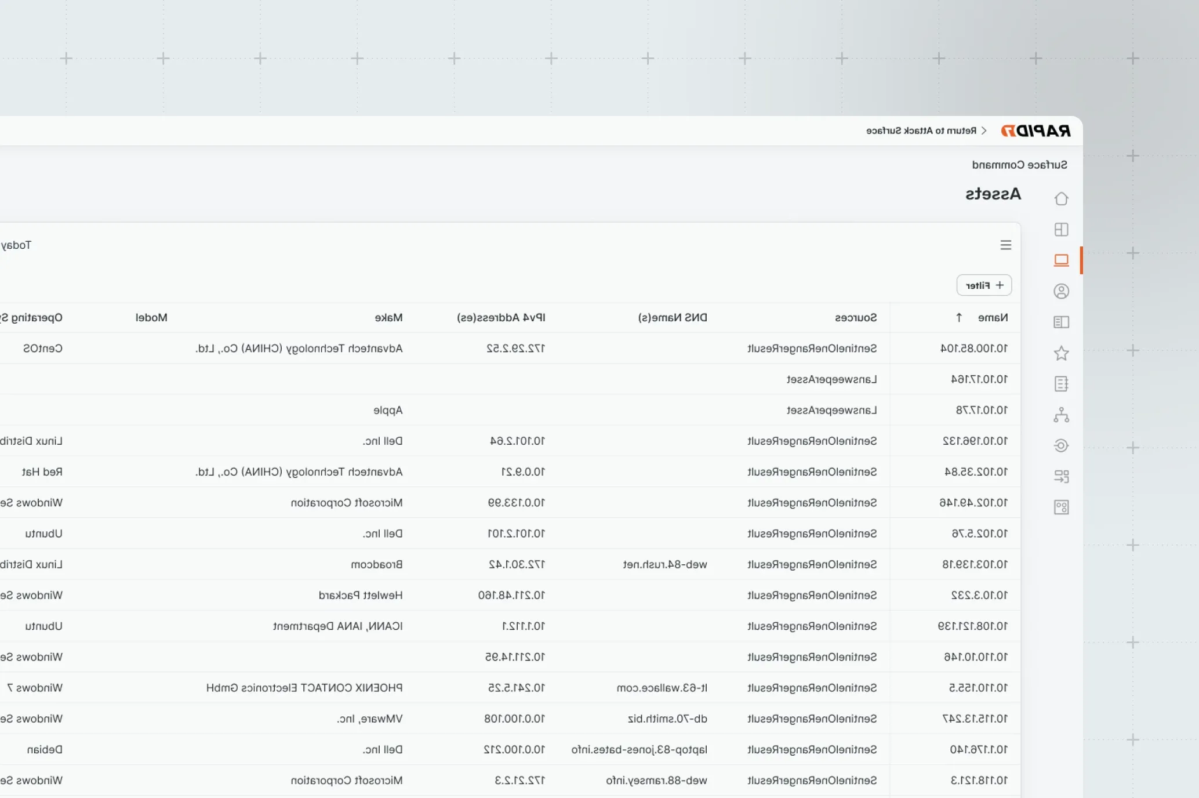
Task: Select the asset name 10.100.85.104
Action: tap(974, 348)
